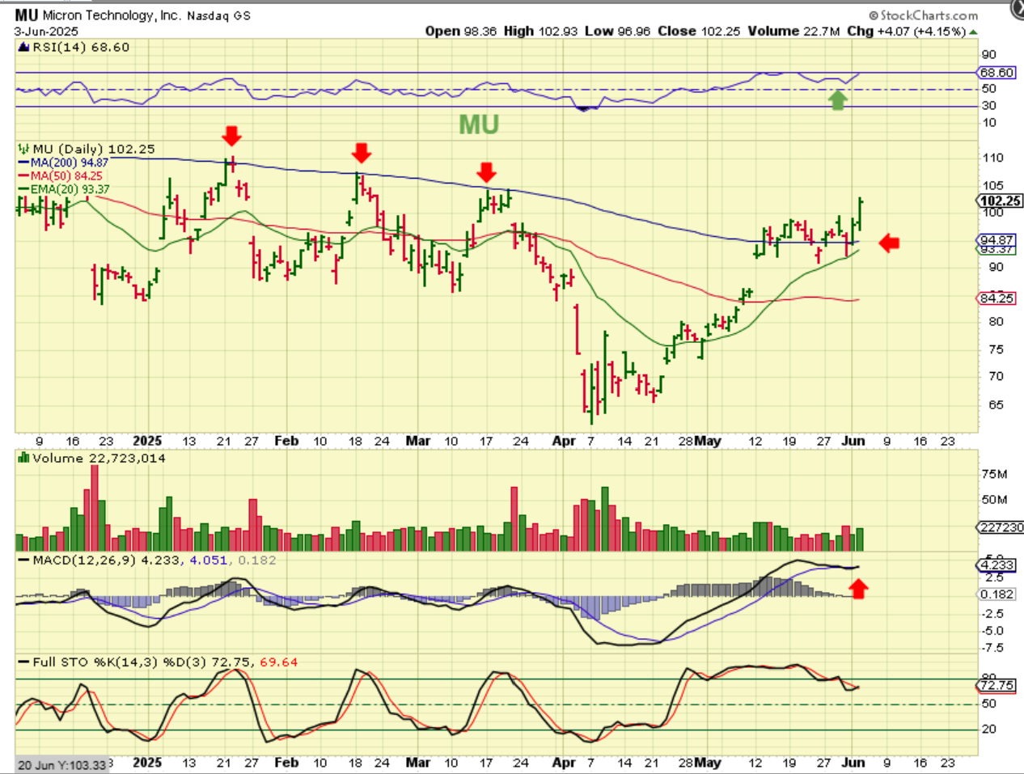Click the 68.60 RSI value tag on right axis
Image resolution: width=1024 pixels, height=774 pixels.
(x=996, y=73)
